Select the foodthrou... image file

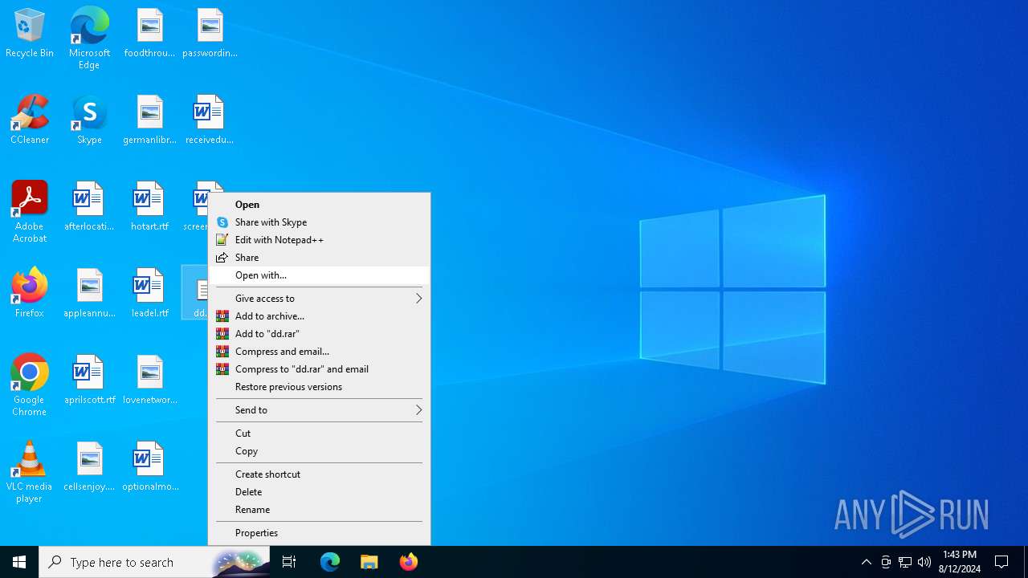pos(149,33)
